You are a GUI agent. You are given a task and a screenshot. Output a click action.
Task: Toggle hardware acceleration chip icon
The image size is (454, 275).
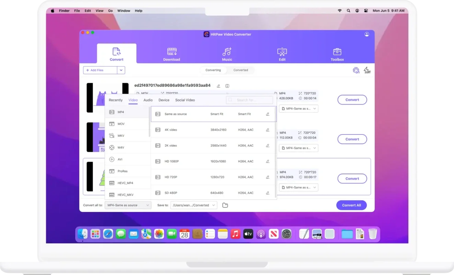[x=356, y=70]
